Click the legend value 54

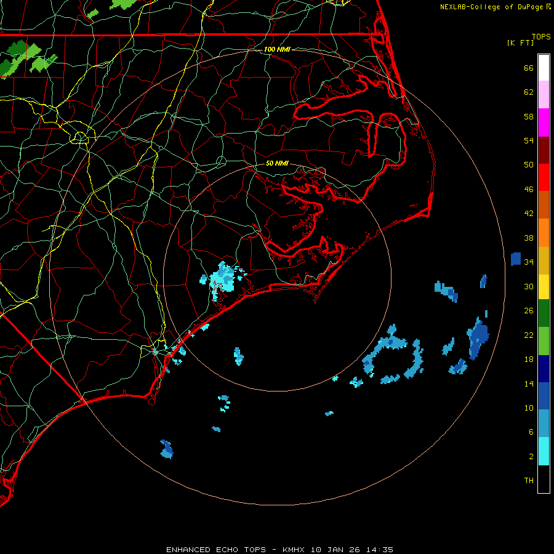pyautogui.click(x=529, y=140)
